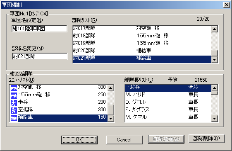The image size is (232, 151).
Task: Select 紺018部隊 row
Action: [x=142, y=36]
